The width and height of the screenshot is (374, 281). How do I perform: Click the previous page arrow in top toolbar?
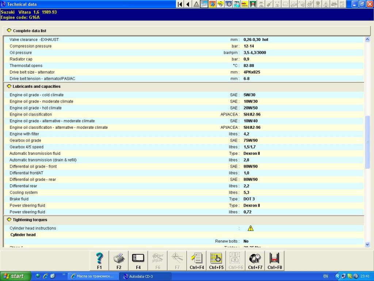coord(188,4)
